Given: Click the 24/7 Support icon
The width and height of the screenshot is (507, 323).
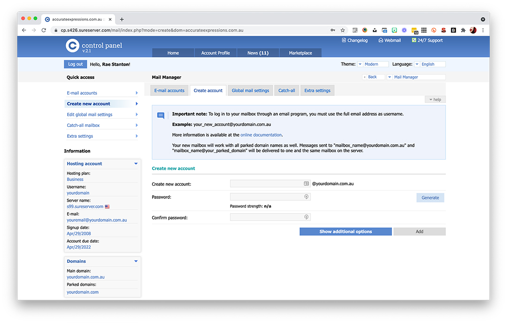Looking at the screenshot, I should (x=414, y=40).
